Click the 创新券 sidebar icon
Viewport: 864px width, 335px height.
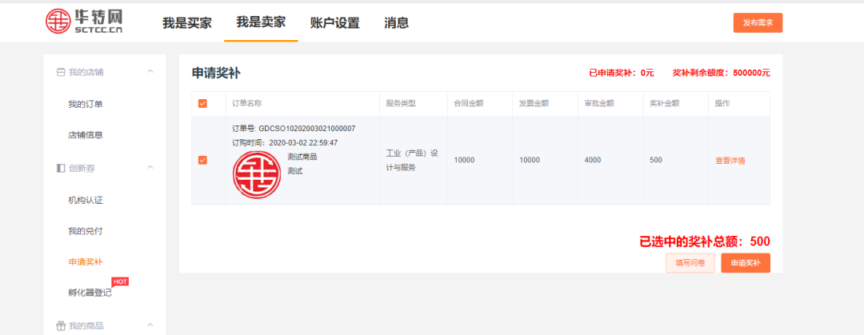tap(61, 168)
